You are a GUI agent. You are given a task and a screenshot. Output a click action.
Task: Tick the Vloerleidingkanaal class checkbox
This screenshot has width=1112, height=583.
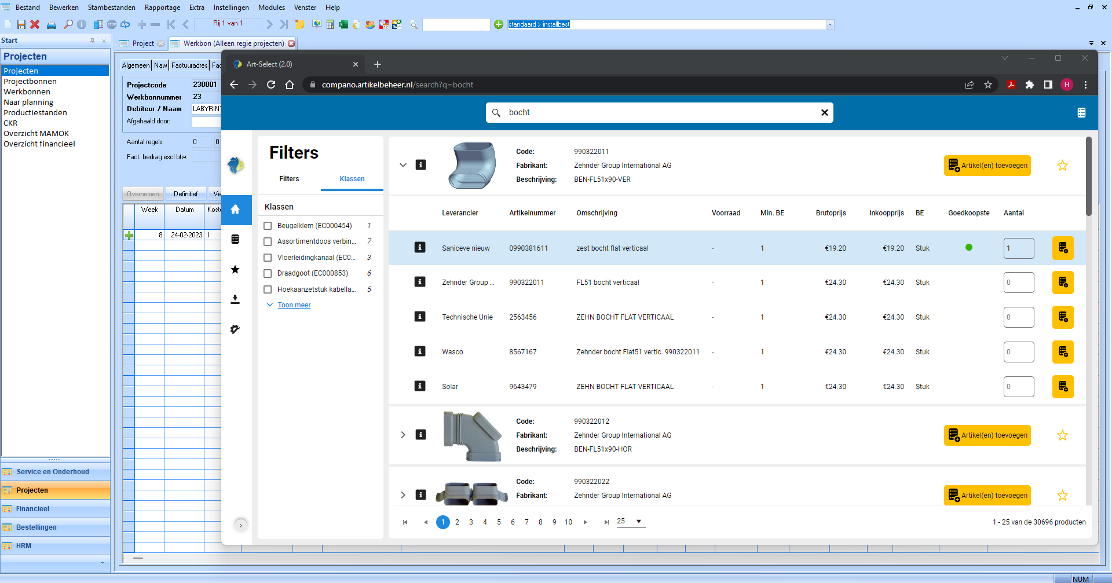pos(268,258)
